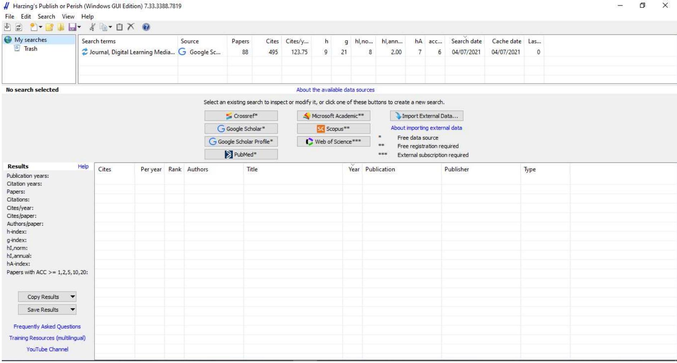Open the Save Results dropdown arrow

[x=73, y=310]
